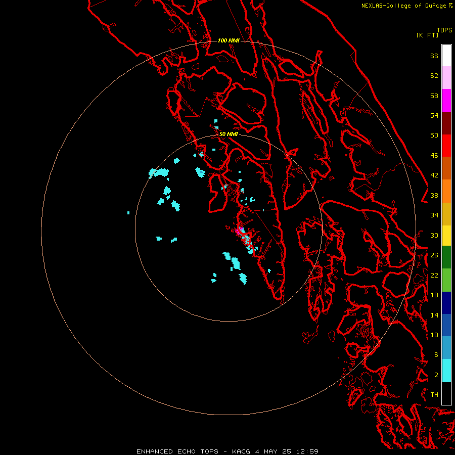Click the light green legend swatch
455x455 pixels.
click(x=446, y=280)
